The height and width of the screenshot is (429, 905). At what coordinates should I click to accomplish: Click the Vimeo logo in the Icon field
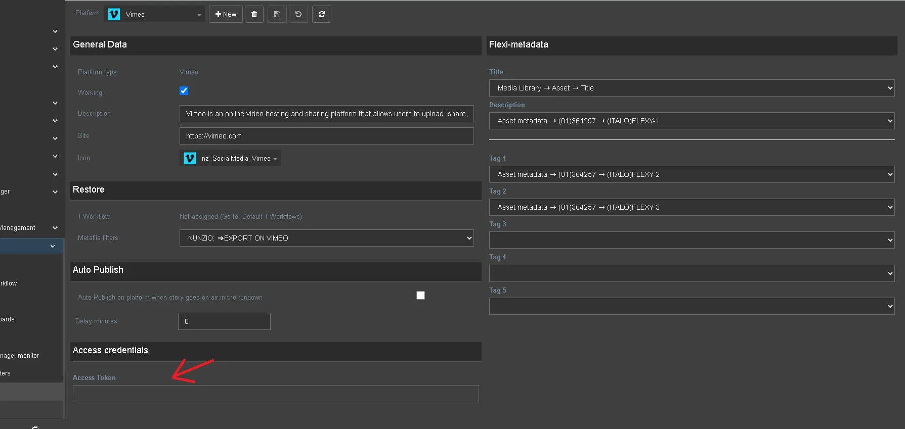click(190, 158)
